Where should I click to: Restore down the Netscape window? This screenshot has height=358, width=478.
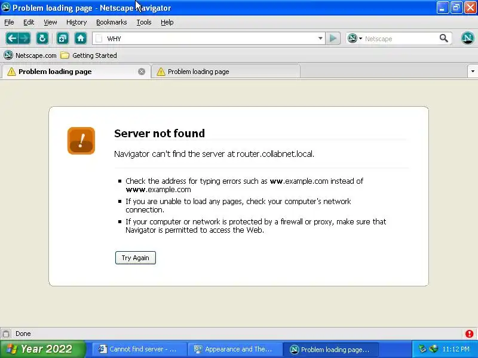pyautogui.click(x=456, y=8)
